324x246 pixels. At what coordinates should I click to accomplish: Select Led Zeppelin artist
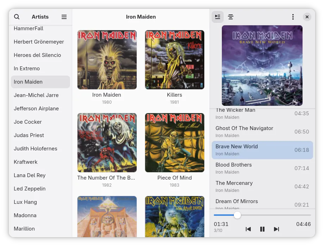pyautogui.click(x=40, y=189)
